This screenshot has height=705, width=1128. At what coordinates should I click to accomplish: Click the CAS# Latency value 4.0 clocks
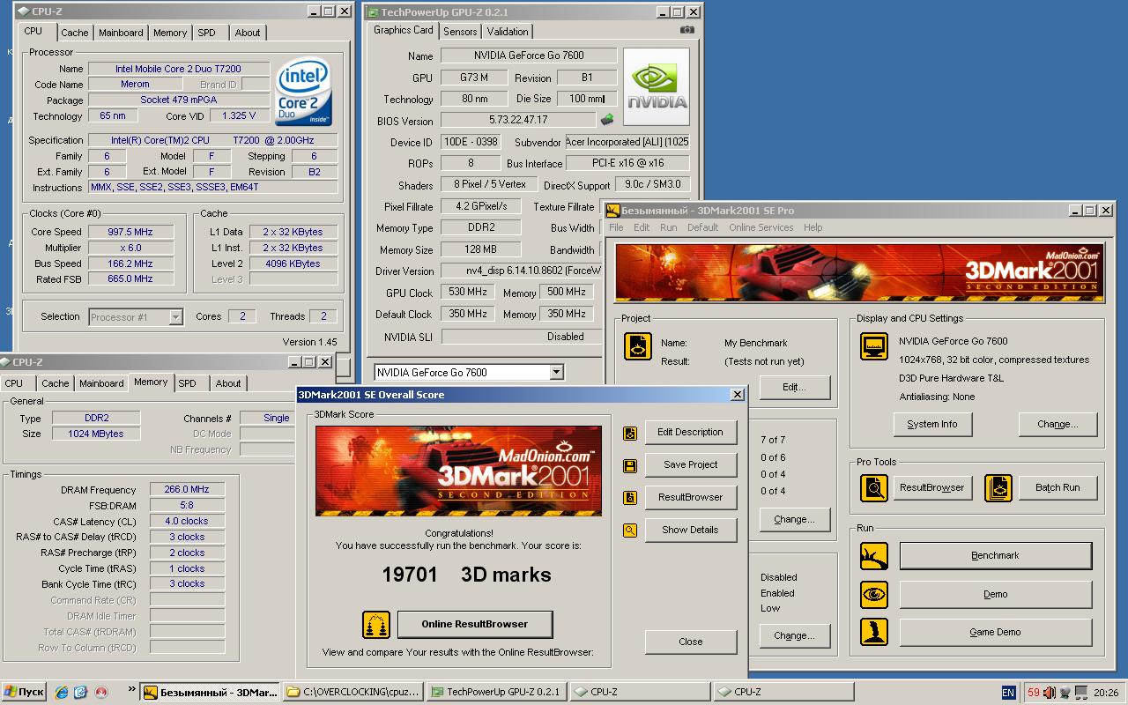click(x=186, y=522)
